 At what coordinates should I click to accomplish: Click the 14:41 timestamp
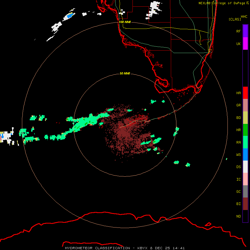[x=179, y=248]
